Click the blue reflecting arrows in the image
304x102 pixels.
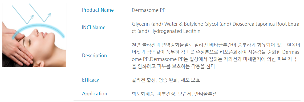[x=31, y=14]
